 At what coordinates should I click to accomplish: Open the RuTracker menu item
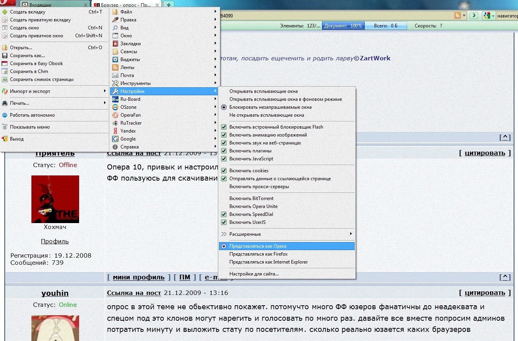click(131, 123)
